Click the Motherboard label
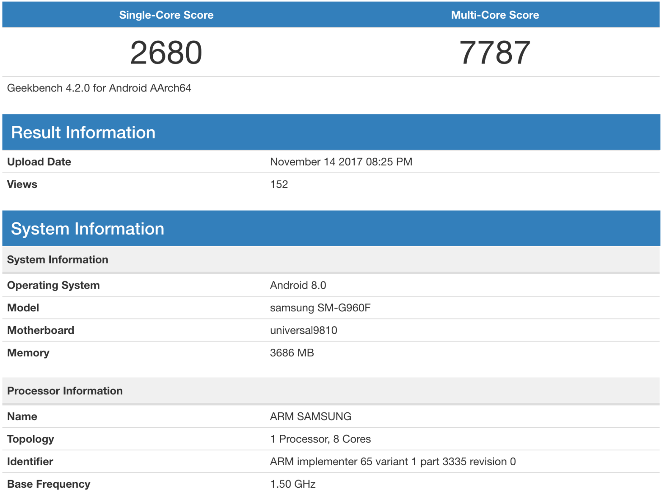This screenshot has height=497, width=662. pyautogui.click(x=41, y=330)
